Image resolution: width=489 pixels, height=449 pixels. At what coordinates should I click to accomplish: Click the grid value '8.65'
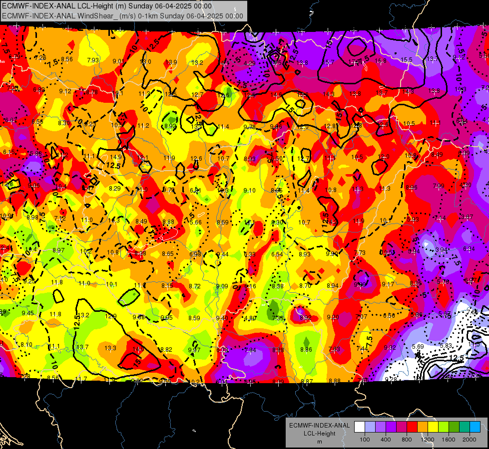168,253
